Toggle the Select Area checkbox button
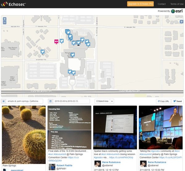Image resolution: width=185 pixels, height=171 pixels. [x=102, y=101]
